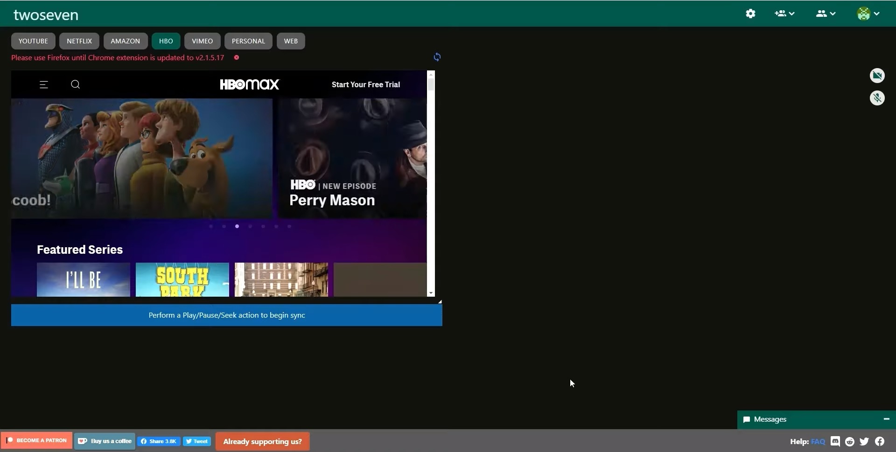The height and width of the screenshot is (452, 896).
Task: Switch to the NETFLIX tab
Action: pyautogui.click(x=79, y=41)
